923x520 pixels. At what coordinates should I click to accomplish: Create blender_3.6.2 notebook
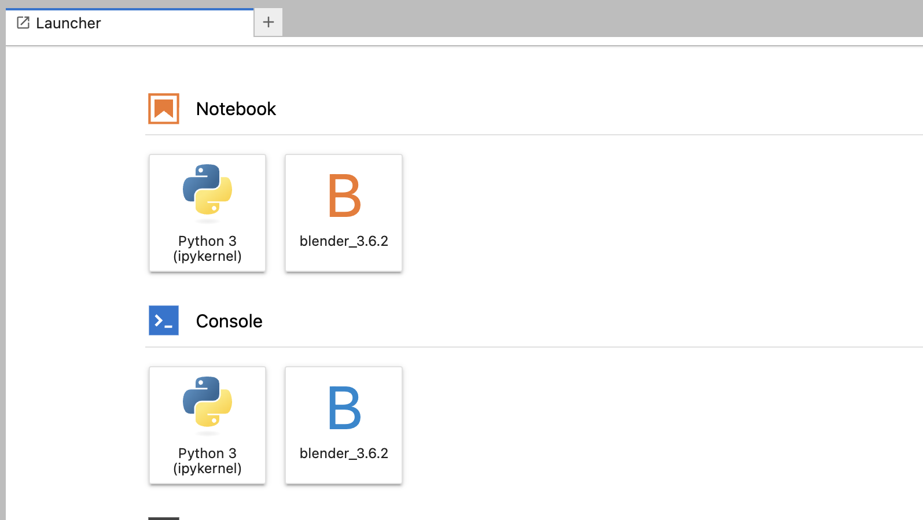click(x=344, y=213)
